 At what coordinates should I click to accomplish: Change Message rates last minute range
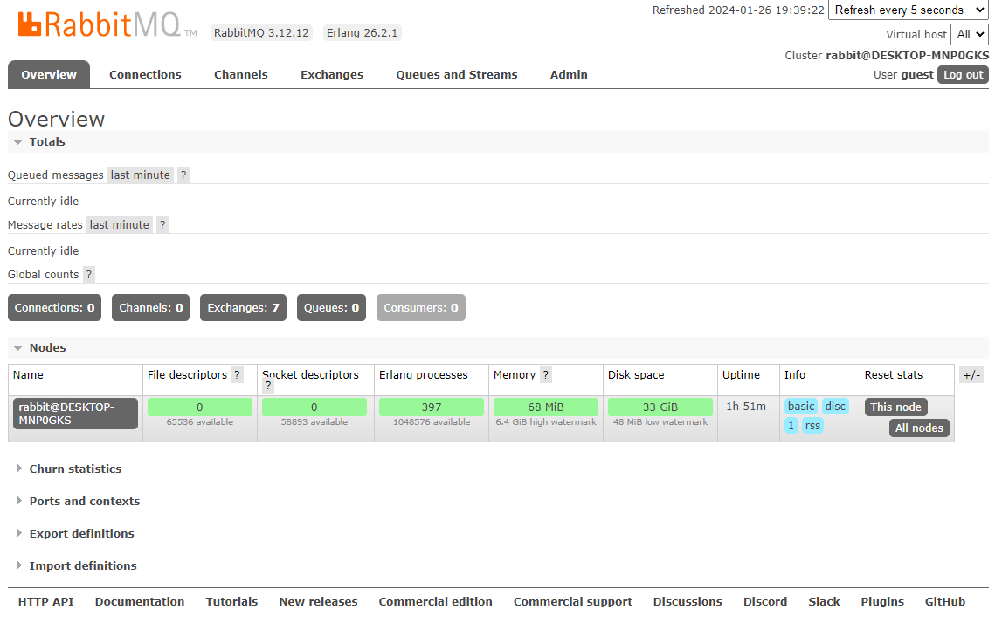pyautogui.click(x=120, y=224)
